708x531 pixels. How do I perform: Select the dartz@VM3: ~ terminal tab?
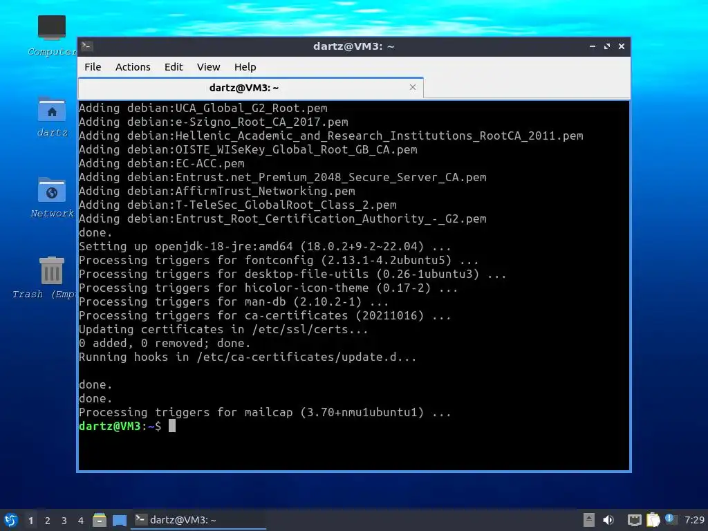click(250, 88)
